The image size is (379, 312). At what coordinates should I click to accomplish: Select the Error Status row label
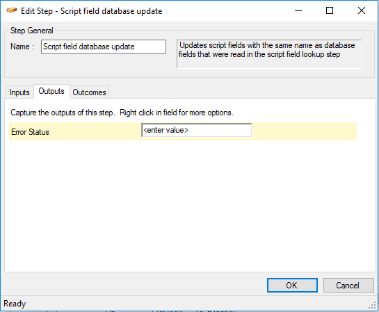click(x=30, y=132)
